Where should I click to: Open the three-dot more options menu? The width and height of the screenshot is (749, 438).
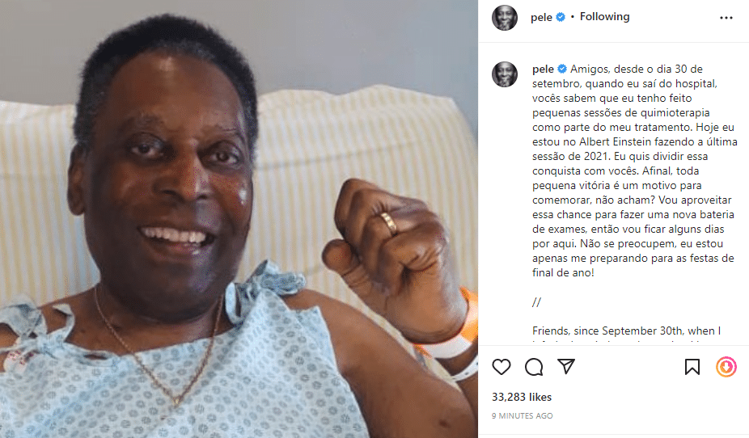click(x=726, y=18)
